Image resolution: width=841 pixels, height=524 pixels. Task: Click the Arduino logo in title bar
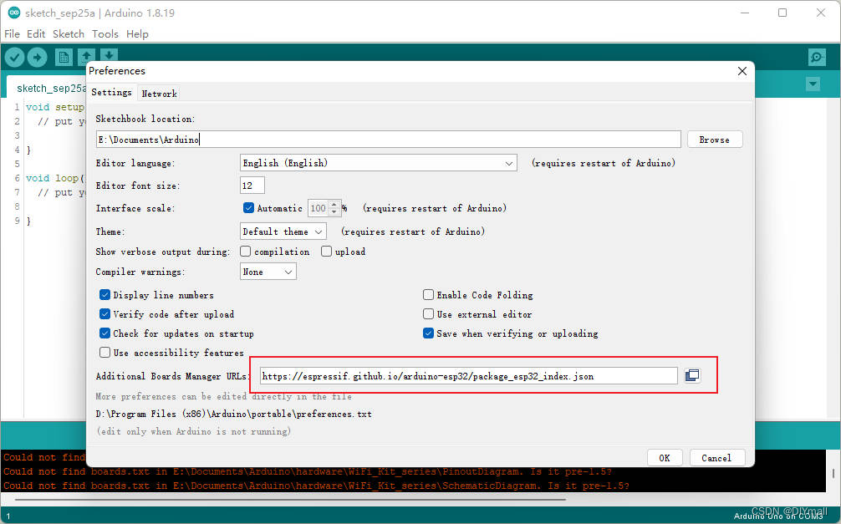click(14, 13)
